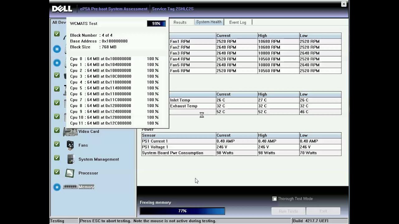The image size is (399, 224).
Task: Click the Block Size 768 MB line
Action: pos(93,47)
